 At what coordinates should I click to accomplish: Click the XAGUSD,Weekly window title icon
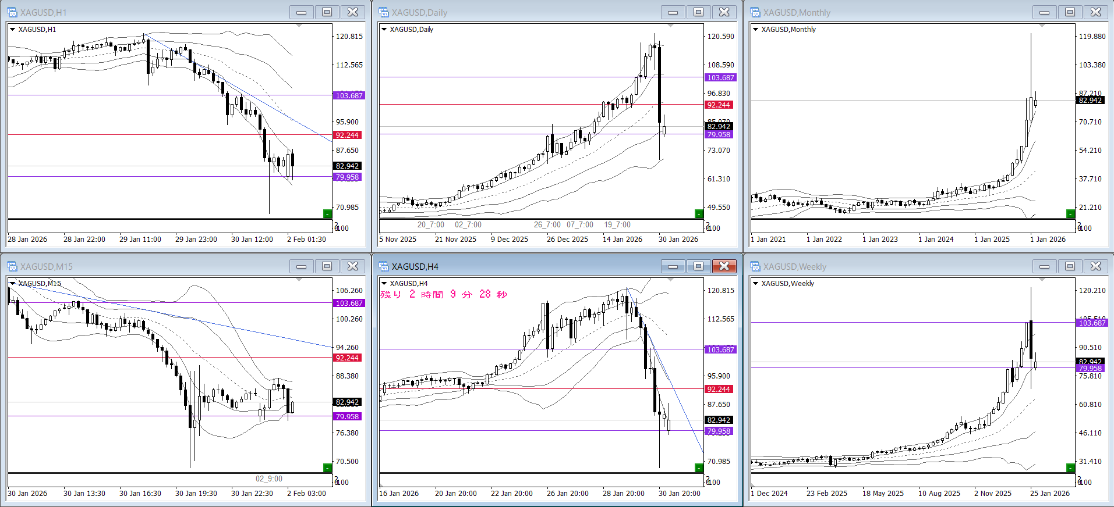coord(755,266)
